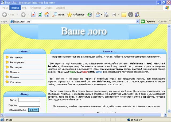171x122 pixels.
Task: Click the scroll right arrow
Action: (165, 115)
